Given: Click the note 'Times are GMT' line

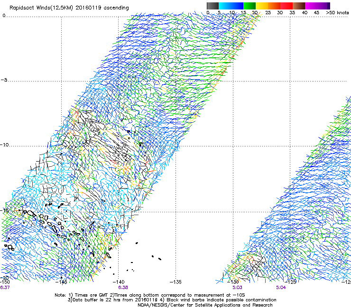Looking at the screenshot, I should pos(150,295).
